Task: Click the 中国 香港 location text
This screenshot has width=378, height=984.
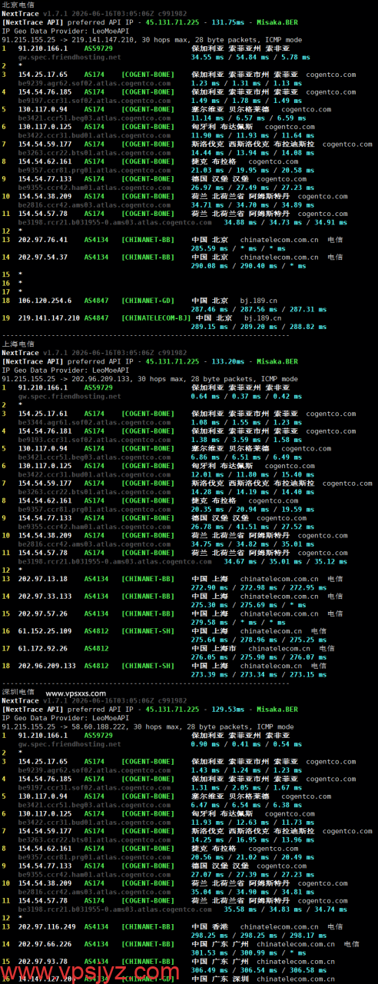Action: coord(210,926)
